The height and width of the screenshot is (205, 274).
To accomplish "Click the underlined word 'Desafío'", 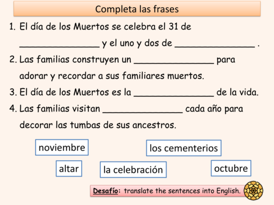I will tap(106, 191).
